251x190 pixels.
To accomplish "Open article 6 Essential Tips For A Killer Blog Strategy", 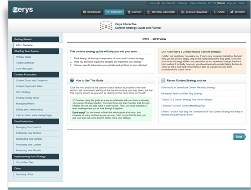I will (182, 93).
